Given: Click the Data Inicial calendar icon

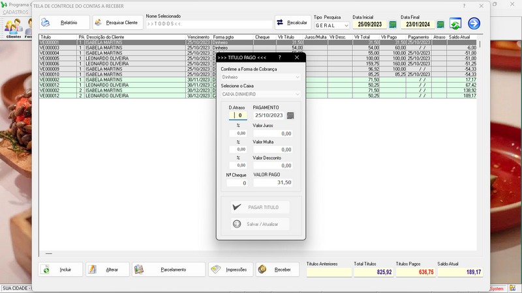Looking at the screenshot, I should coord(393,25).
